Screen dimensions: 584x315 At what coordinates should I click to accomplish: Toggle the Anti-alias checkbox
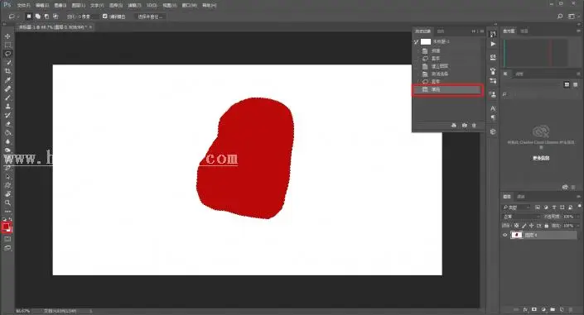pos(104,17)
